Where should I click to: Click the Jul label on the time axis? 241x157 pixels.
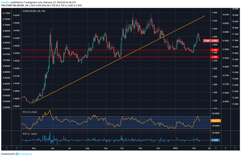click(69, 148)
